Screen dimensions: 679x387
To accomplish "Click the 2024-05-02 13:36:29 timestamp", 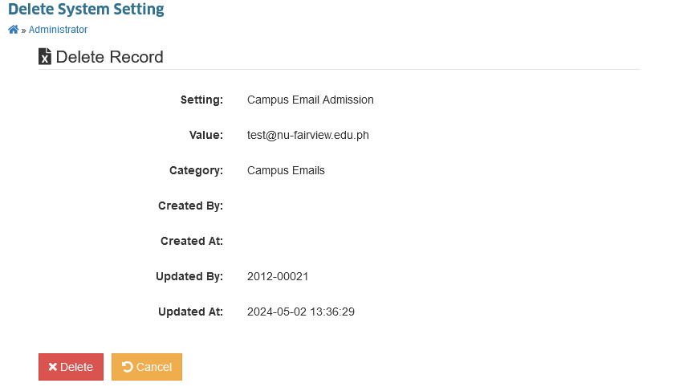I will [300, 312].
